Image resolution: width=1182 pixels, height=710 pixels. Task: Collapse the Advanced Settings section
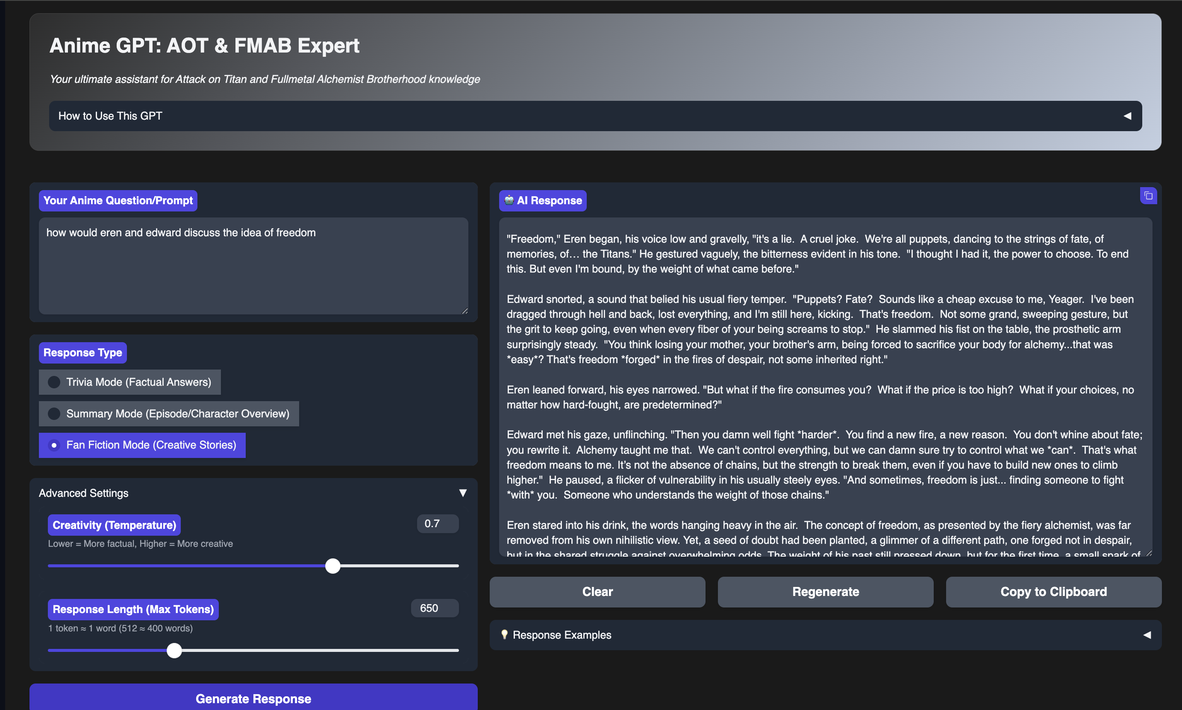click(253, 493)
